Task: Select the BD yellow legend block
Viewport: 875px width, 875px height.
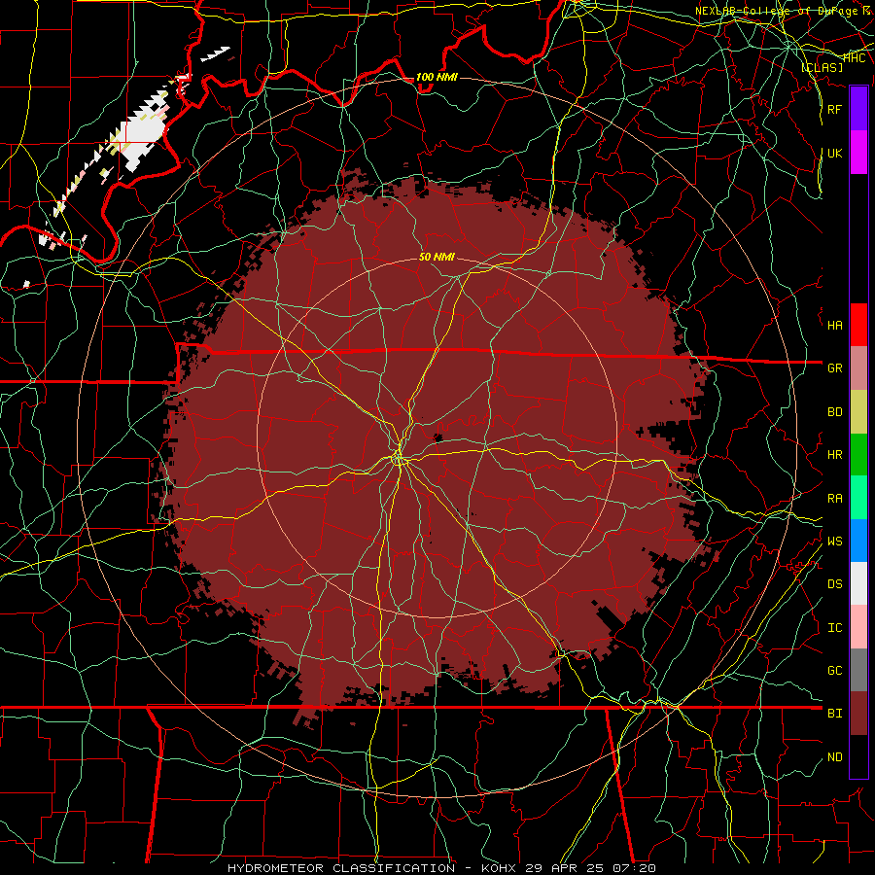Action: (x=858, y=411)
